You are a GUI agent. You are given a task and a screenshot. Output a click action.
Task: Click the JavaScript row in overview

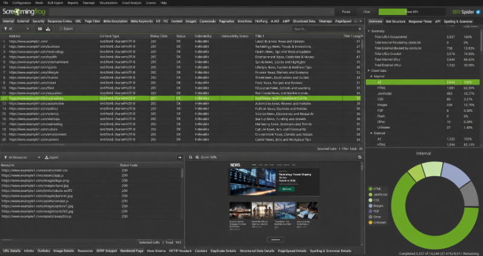423,94
